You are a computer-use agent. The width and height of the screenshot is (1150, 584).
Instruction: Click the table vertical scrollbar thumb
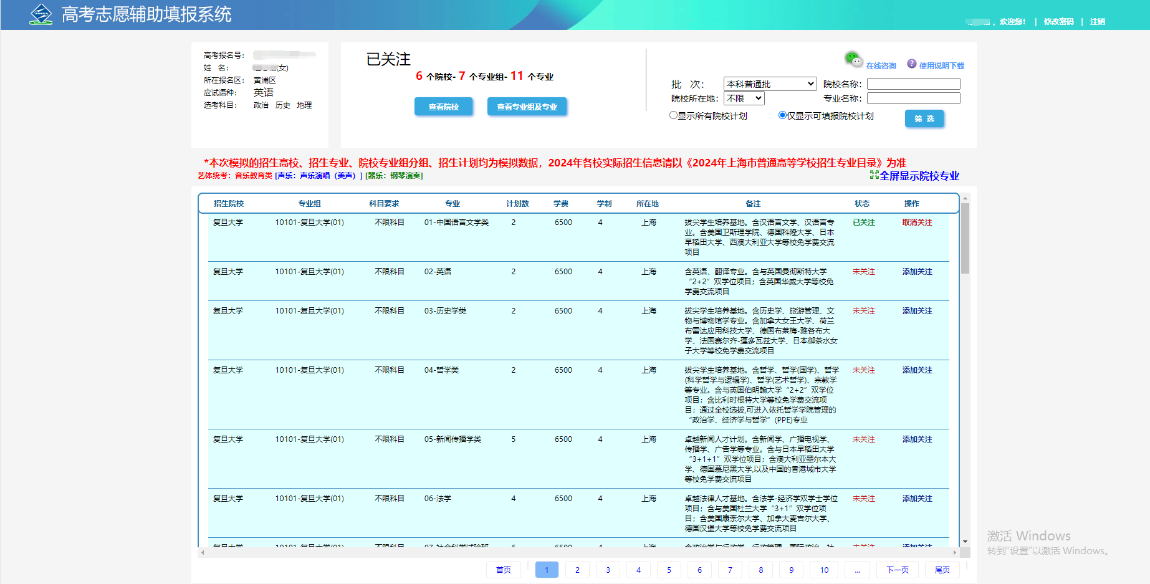point(965,238)
